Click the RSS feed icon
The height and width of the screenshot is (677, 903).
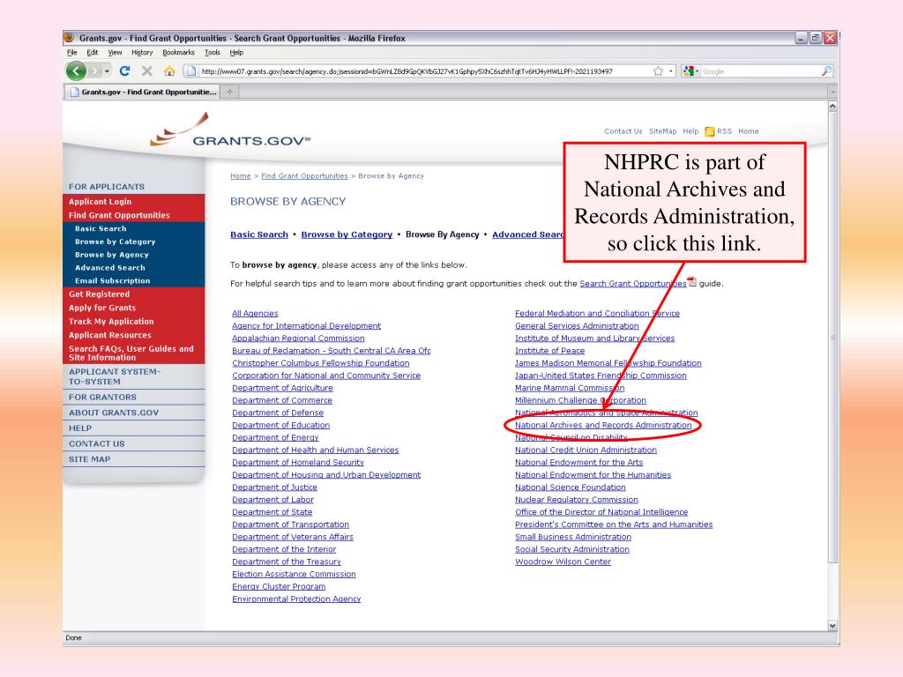(x=710, y=131)
